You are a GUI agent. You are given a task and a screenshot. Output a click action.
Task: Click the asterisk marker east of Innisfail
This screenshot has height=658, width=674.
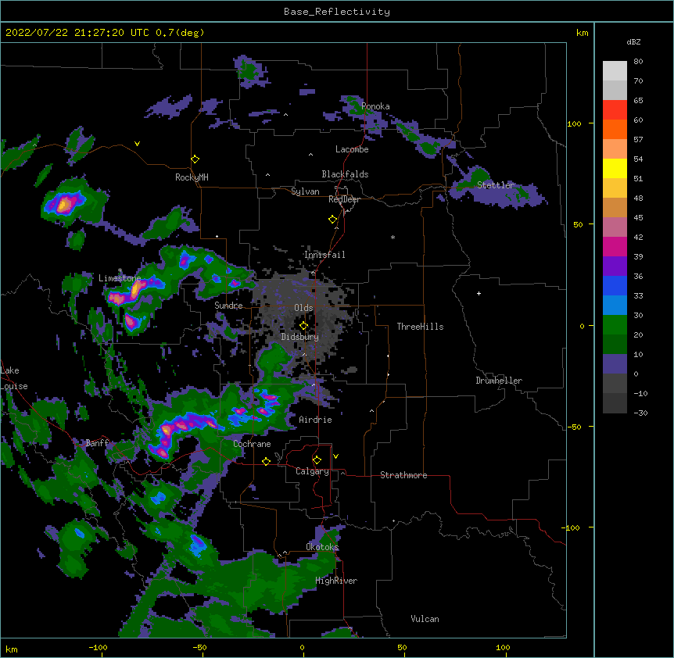[393, 237]
